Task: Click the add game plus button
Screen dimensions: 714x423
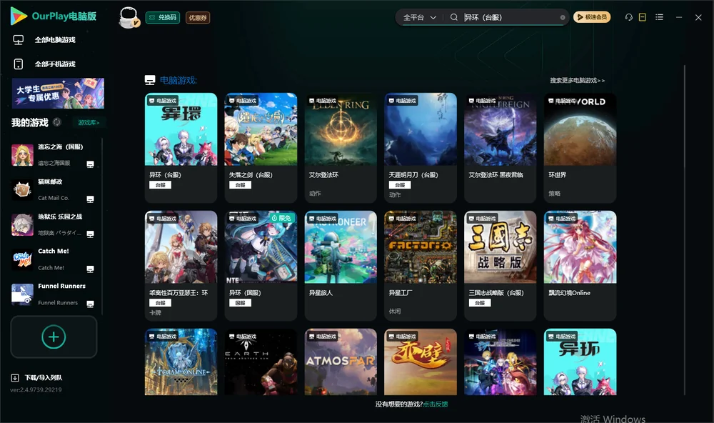Action: pos(54,337)
